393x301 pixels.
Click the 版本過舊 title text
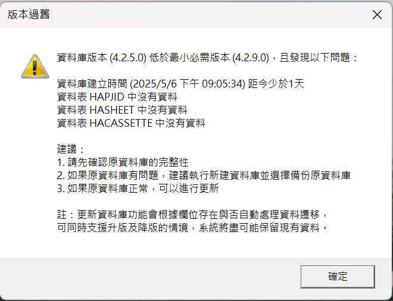click(29, 14)
